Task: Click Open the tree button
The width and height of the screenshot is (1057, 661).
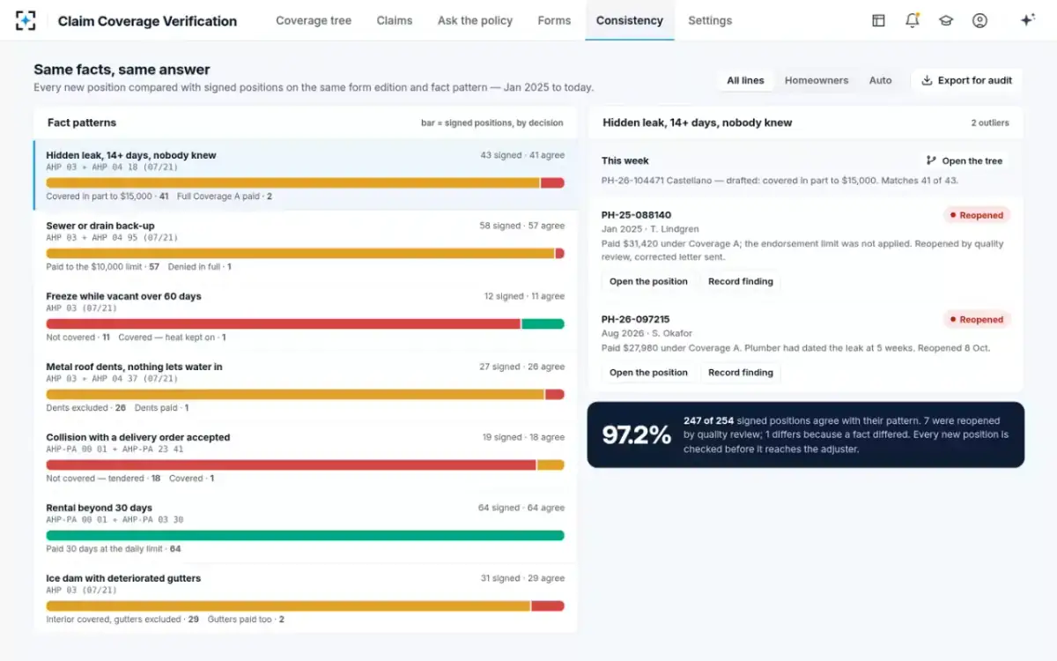Action: pyautogui.click(x=964, y=160)
